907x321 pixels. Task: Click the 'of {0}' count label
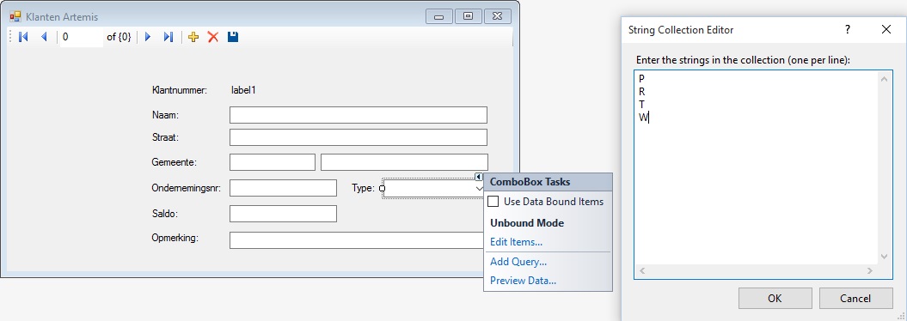pos(120,37)
